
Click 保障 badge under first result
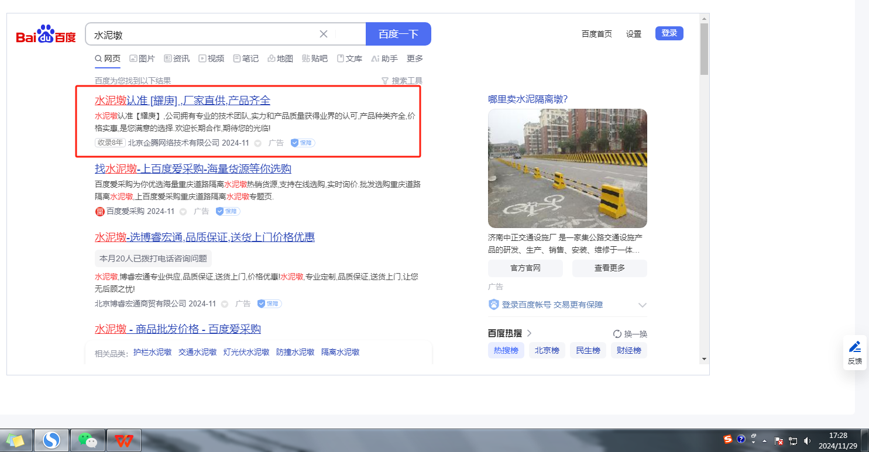click(303, 143)
